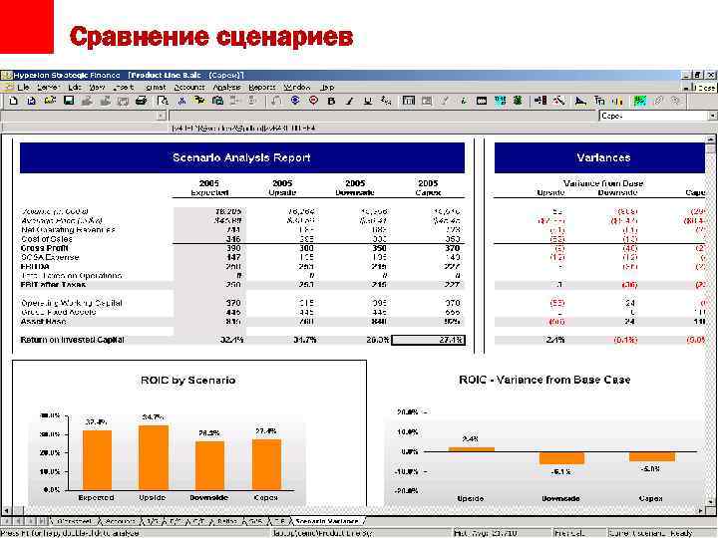Click the New file icon in toolbar
The height and width of the screenshot is (538, 718).
pos(13,101)
